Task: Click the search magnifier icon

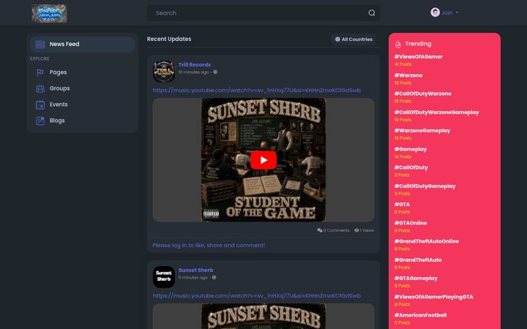Action: (x=371, y=12)
